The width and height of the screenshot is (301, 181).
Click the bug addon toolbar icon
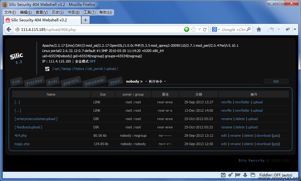pos(288,29)
